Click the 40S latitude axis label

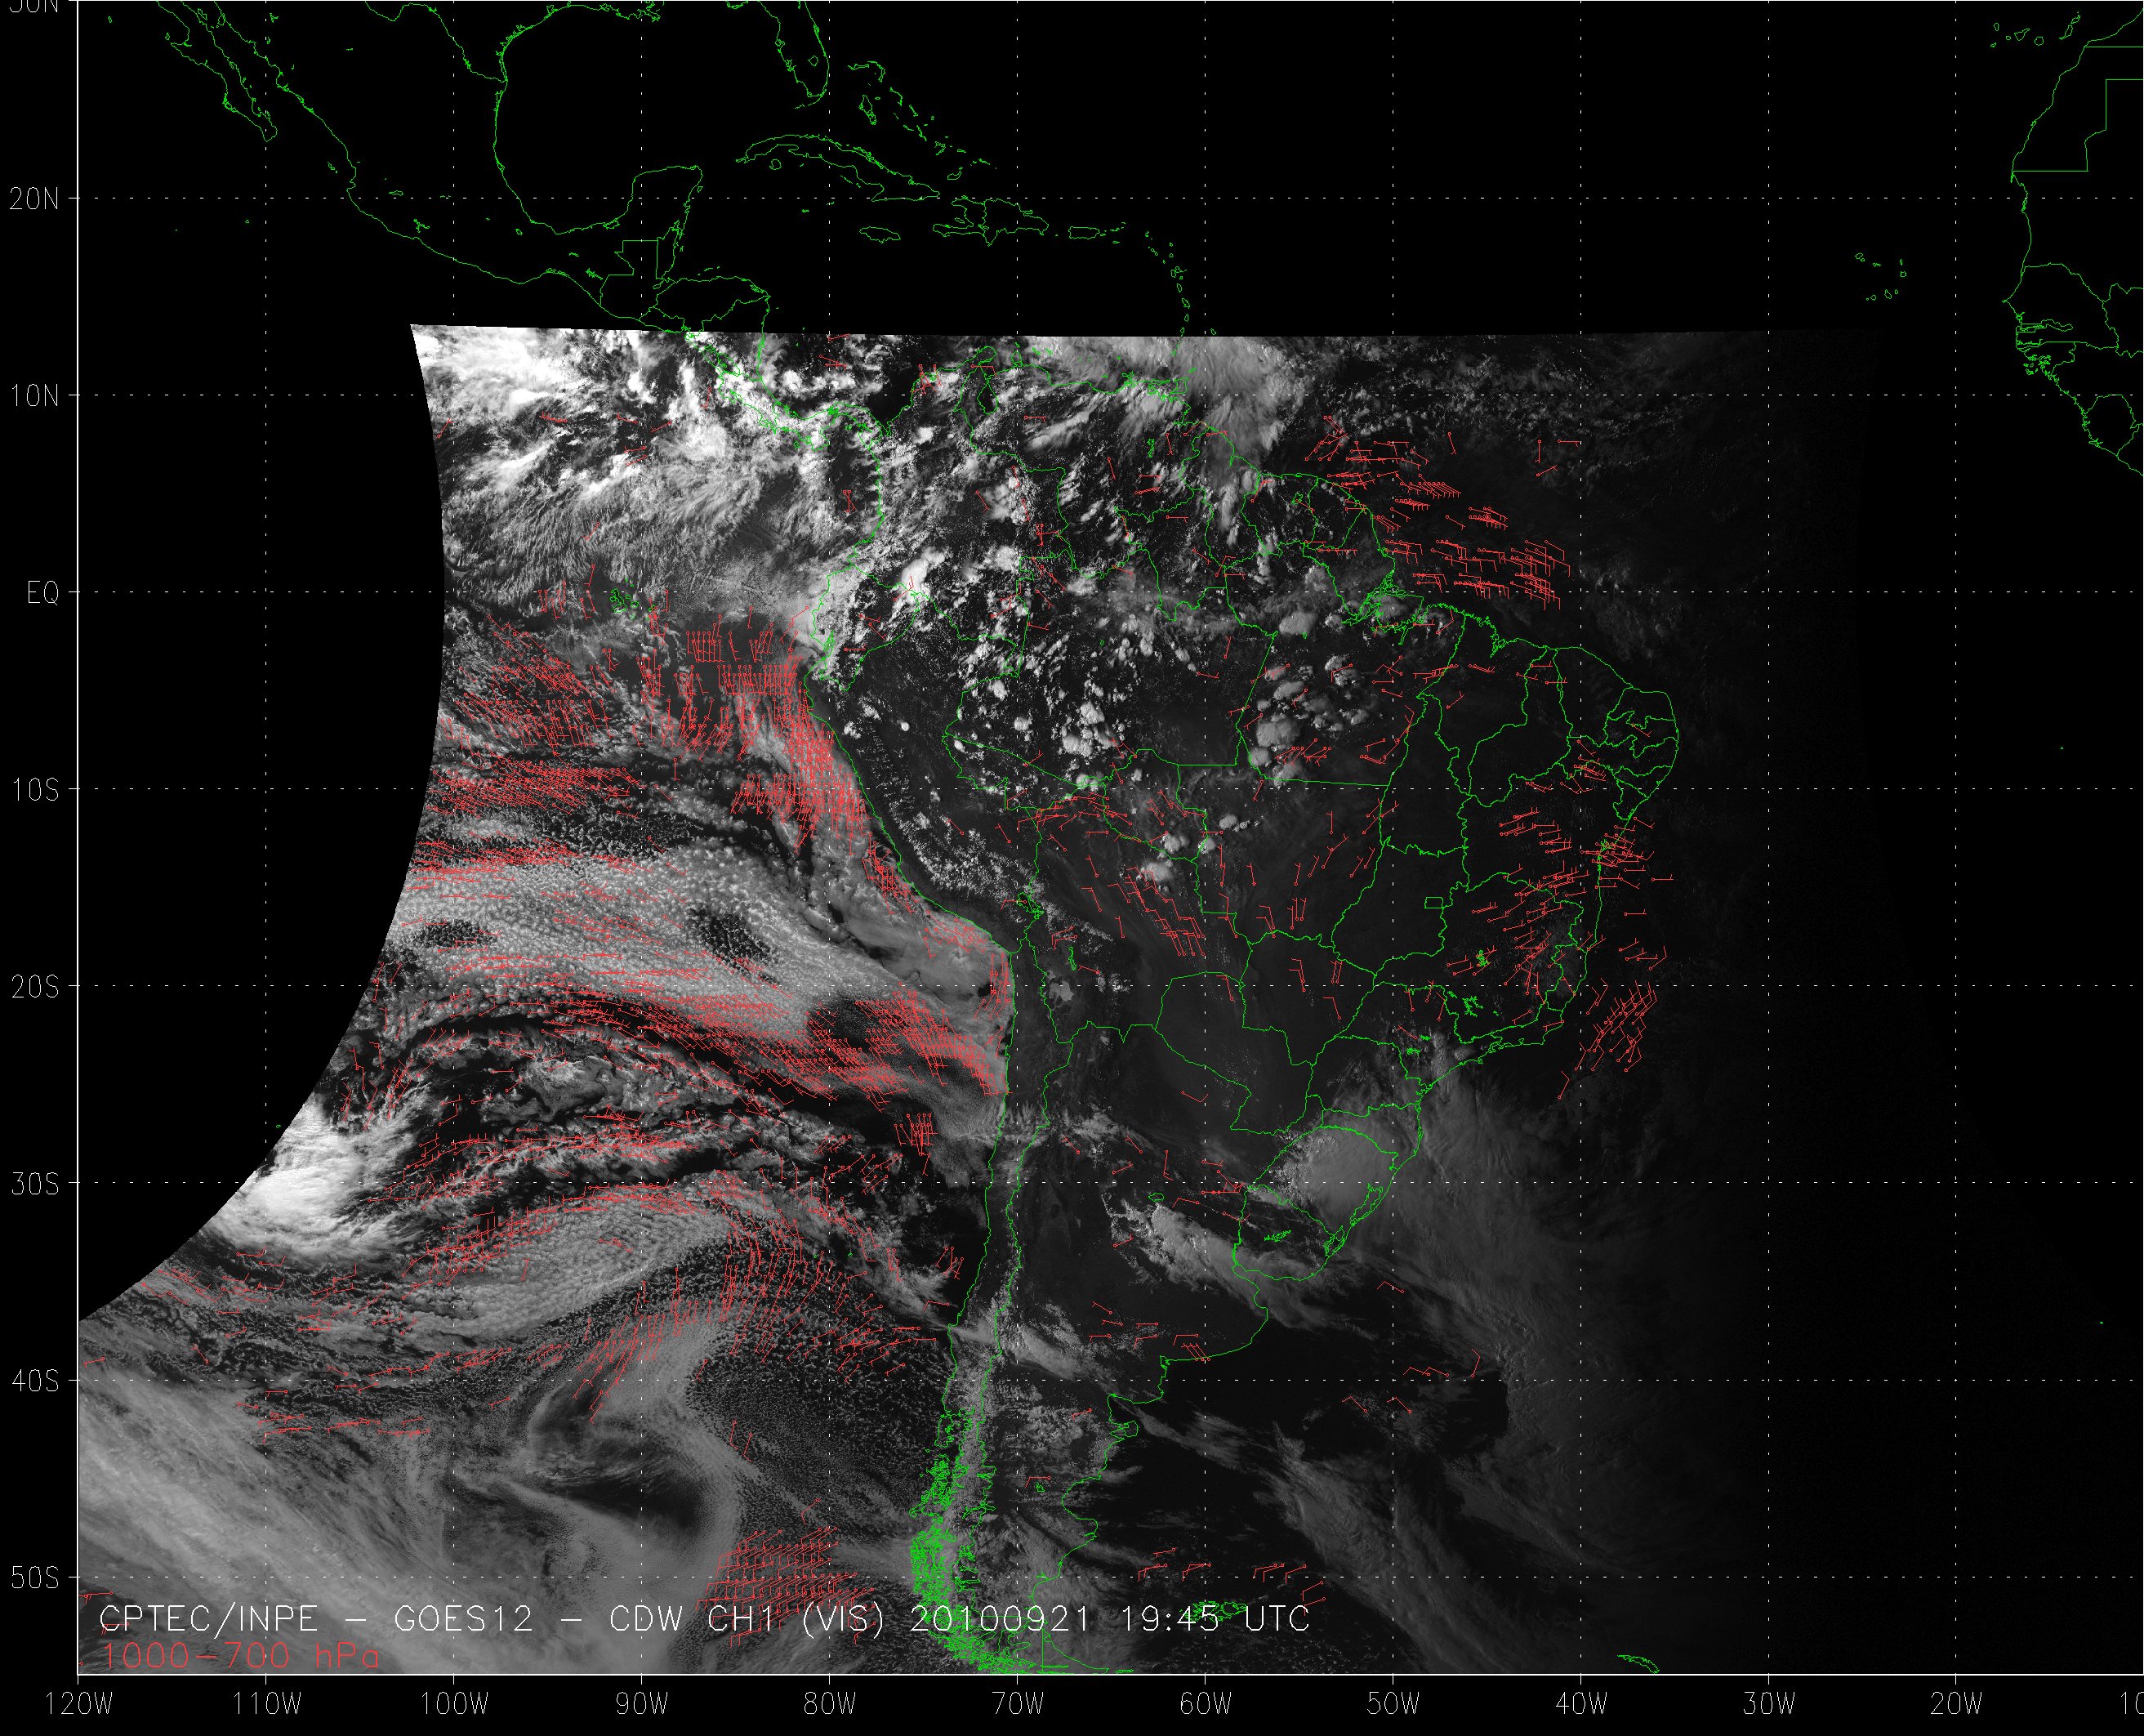tap(35, 1381)
